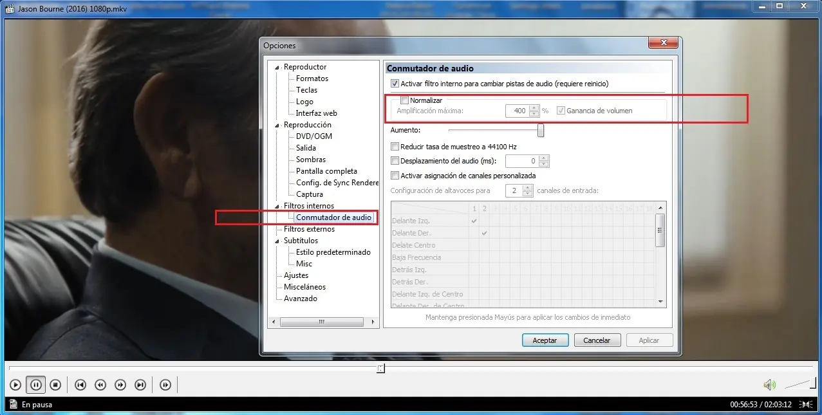Viewport: 822px width, 415px height.
Task: Open Misc subtitles settings
Action: [x=304, y=264]
